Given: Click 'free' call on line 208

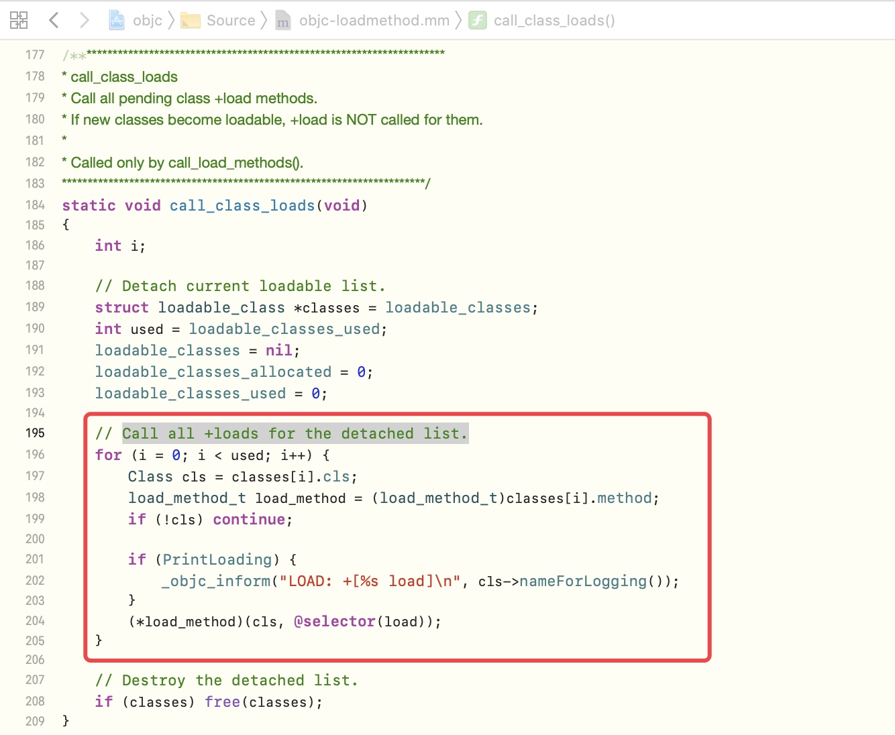Looking at the screenshot, I should click(223, 701).
